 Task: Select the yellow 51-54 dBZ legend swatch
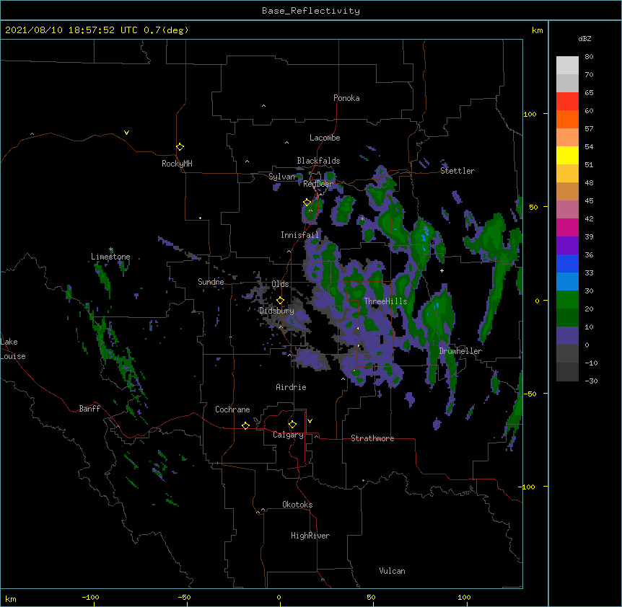[x=567, y=155]
